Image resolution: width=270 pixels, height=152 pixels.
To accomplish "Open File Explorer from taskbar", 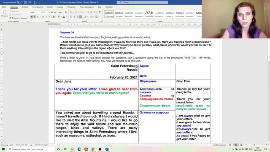I will [72, 149].
